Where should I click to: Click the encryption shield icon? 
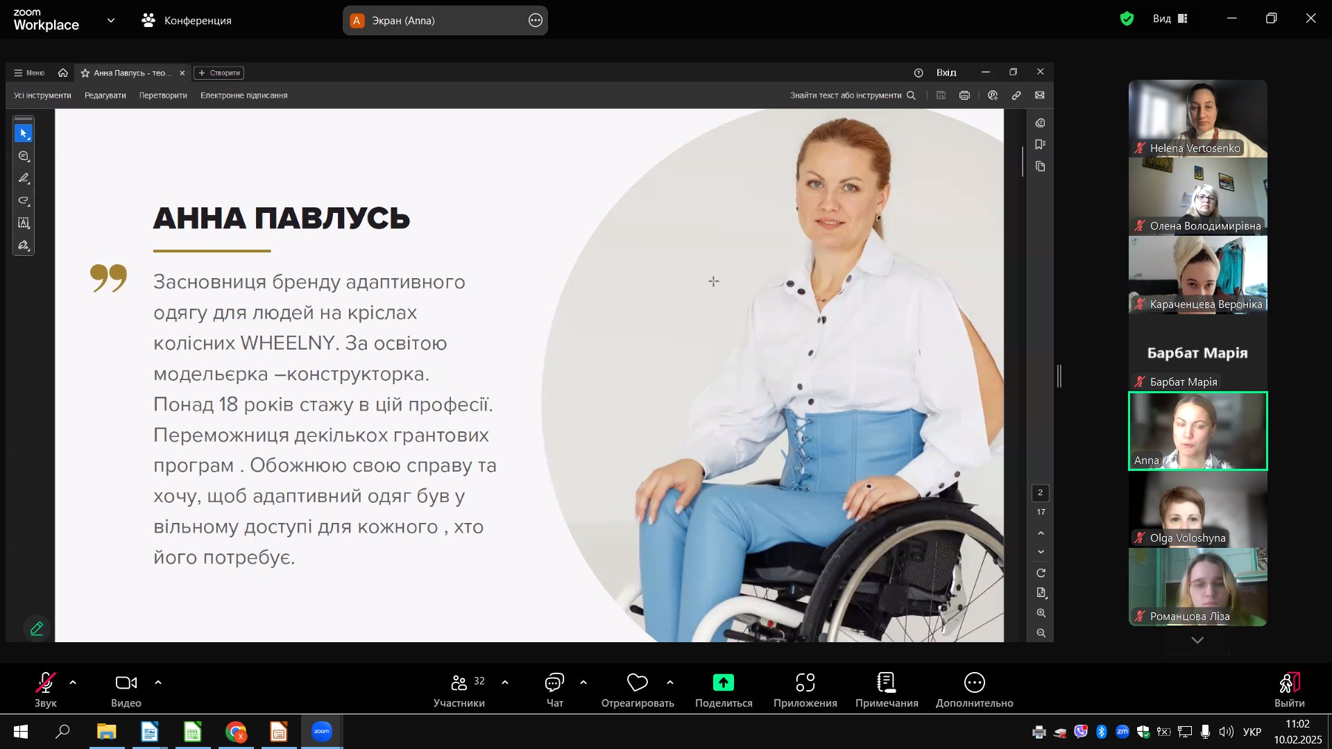pyautogui.click(x=1127, y=19)
